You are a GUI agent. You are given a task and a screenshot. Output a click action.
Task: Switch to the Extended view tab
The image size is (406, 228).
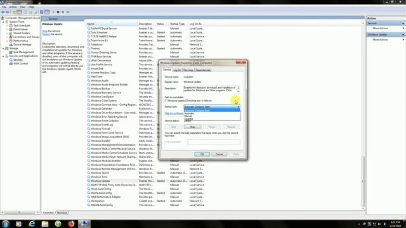click(48, 213)
